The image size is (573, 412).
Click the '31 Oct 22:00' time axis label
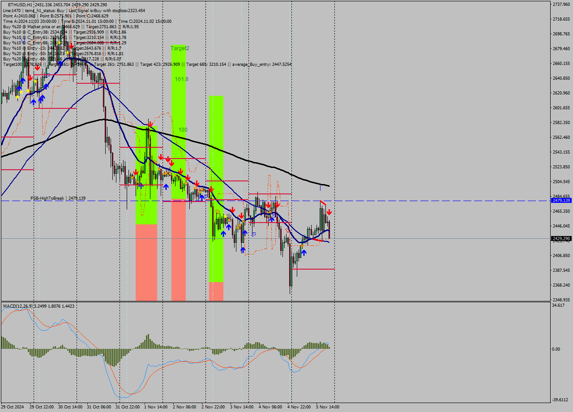[x=128, y=407]
